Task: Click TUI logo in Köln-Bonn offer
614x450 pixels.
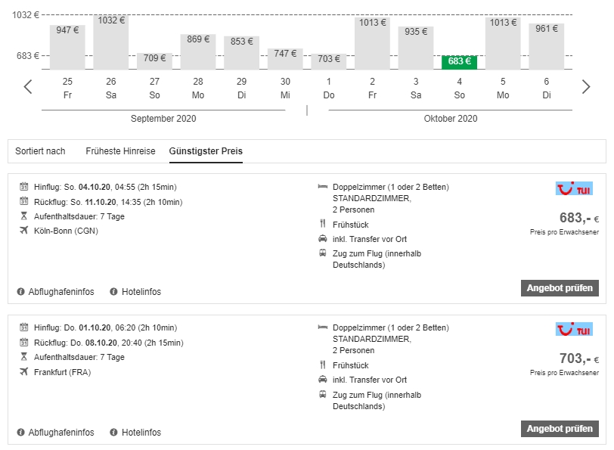Action: pos(574,188)
